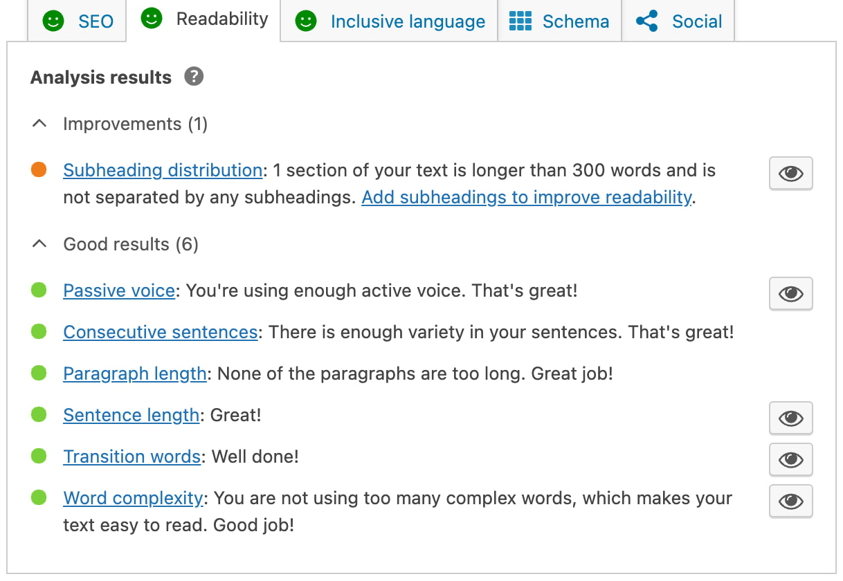843x581 pixels.
Task: Click the Transition words link
Action: click(132, 456)
